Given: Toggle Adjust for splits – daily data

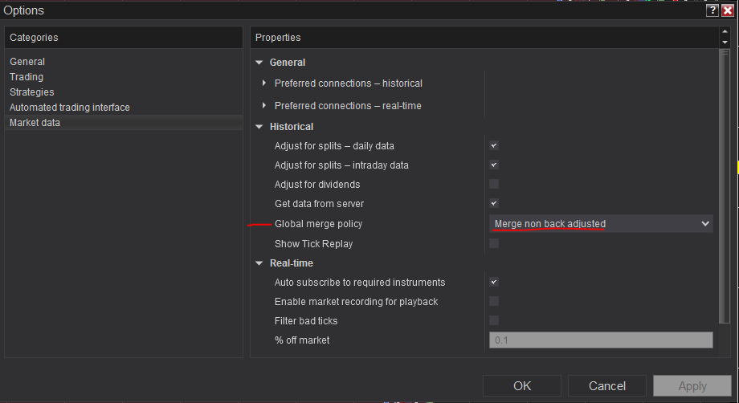Looking at the screenshot, I should [x=494, y=146].
